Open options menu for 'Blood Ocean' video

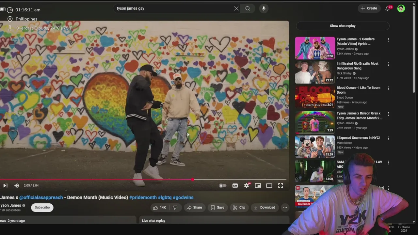[388, 88]
